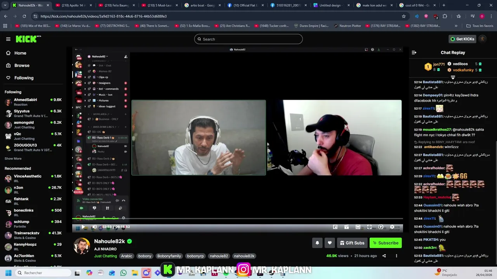Go back using browser back arrow
Viewport: 497px width, 279px height.
coord(5,16)
